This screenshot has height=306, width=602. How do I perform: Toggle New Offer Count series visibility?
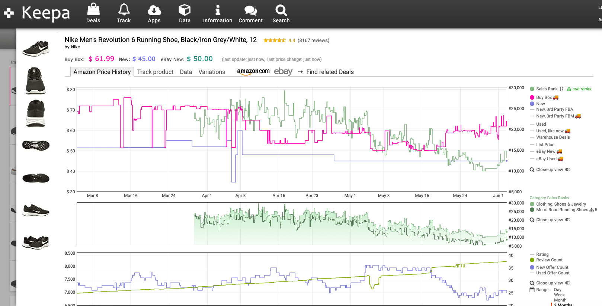click(x=549, y=267)
